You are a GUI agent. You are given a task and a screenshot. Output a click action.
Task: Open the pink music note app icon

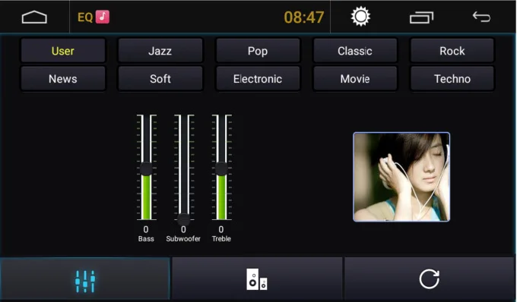click(103, 17)
